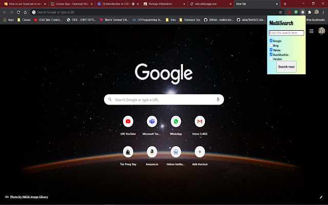Open the red shield extension icon
Viewport: 328px width, 205px height.
[x=289, y=12]
